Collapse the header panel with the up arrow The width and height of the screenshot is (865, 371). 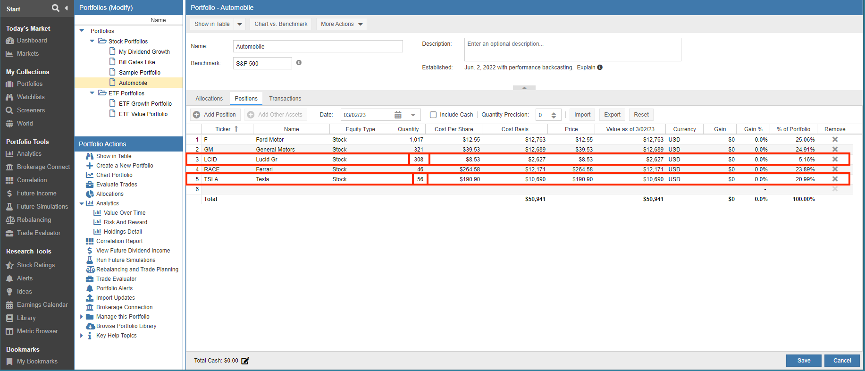[x=524, y=88]
